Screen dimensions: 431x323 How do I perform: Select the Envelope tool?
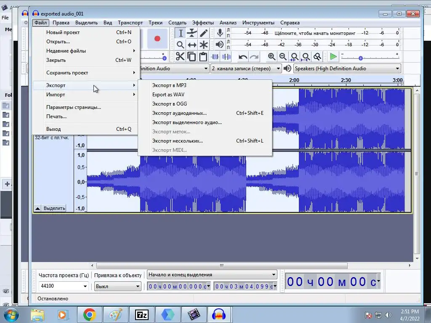(192, 33)
